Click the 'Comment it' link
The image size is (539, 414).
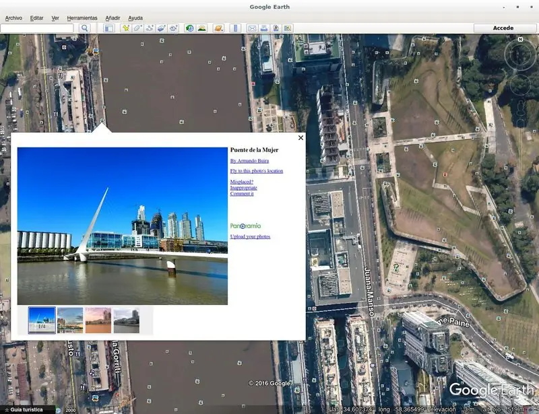[242, 194]
